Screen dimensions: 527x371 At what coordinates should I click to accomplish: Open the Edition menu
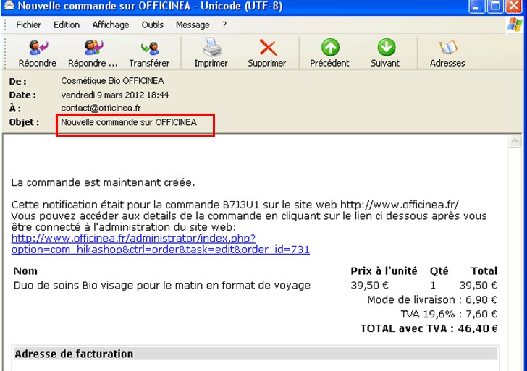[67, 25]
